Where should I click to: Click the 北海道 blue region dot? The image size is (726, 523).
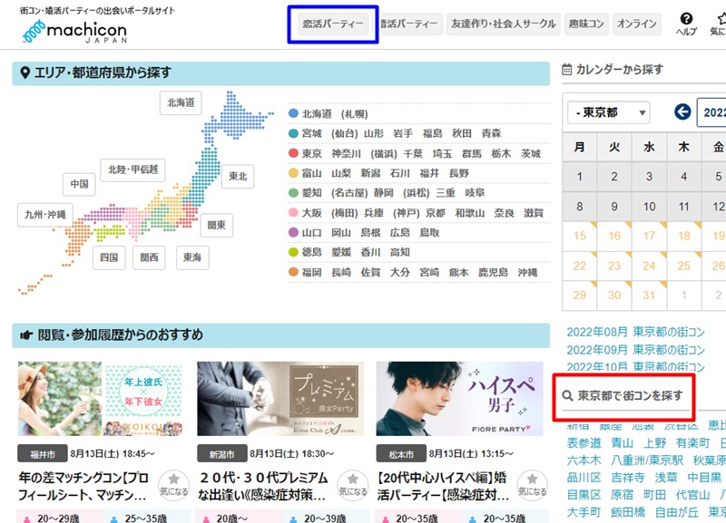pyautogui.click(x=293, y=113)
